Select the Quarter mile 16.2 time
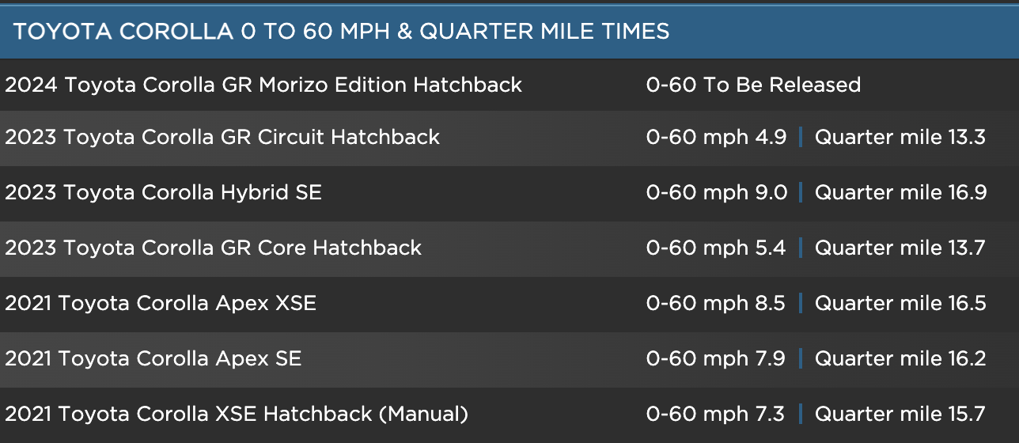Viewport: 1019px width, 443px height. [x=900, y=358]
